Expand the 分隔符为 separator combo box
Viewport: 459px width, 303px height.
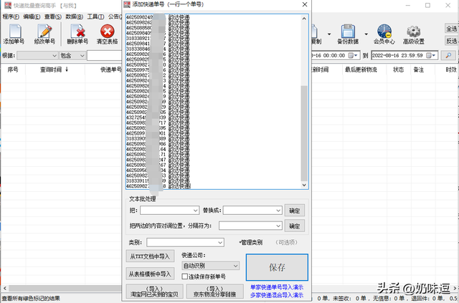(278, 226)
